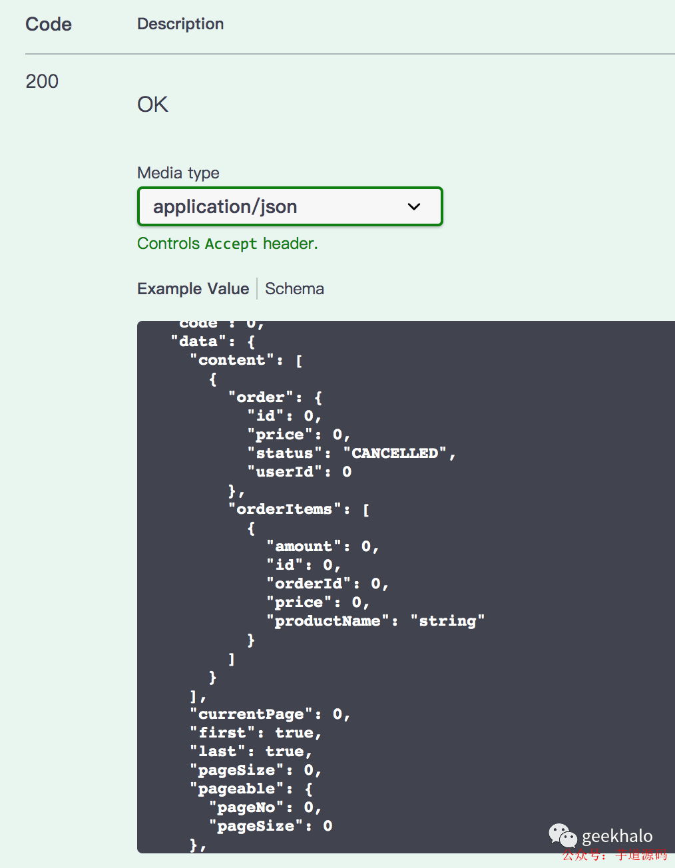Click the Code column header
This screenshot has height=868, width=675.
49,24
